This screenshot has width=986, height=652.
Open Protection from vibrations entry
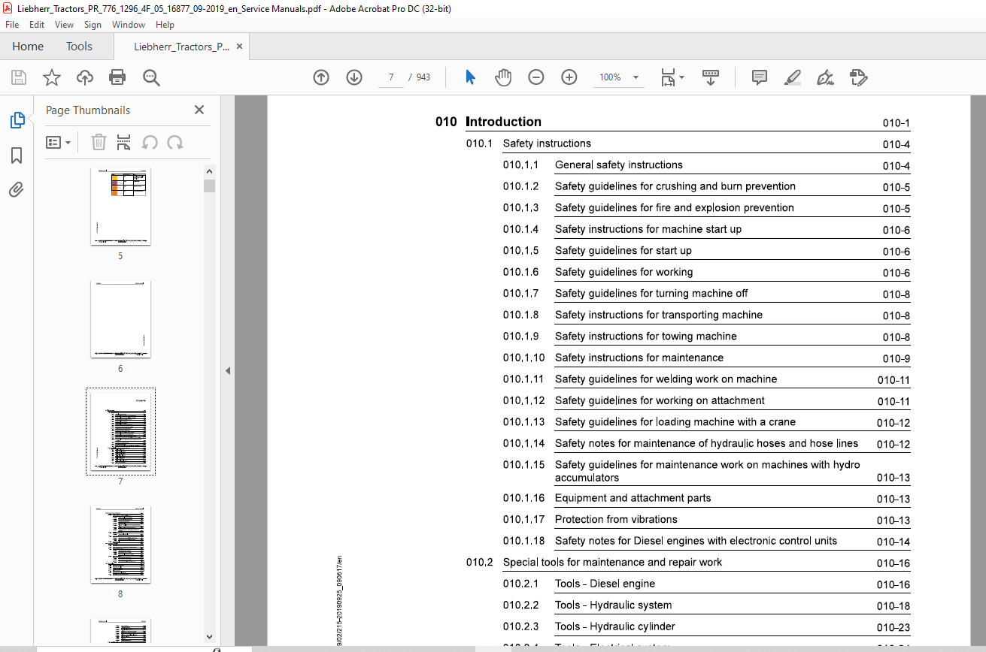[x=616, y=519]
